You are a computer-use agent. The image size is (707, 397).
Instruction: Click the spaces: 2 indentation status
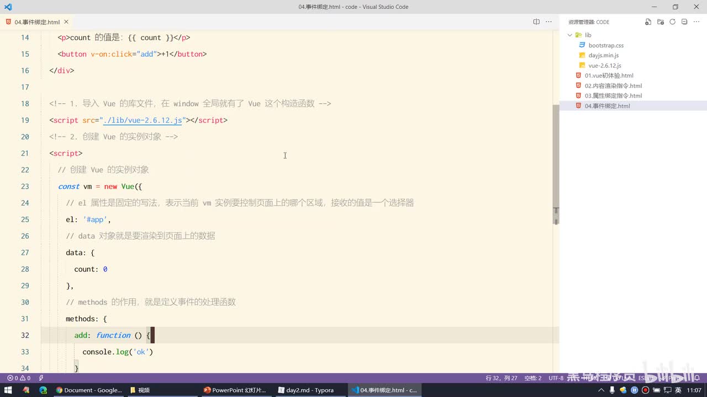533,378
